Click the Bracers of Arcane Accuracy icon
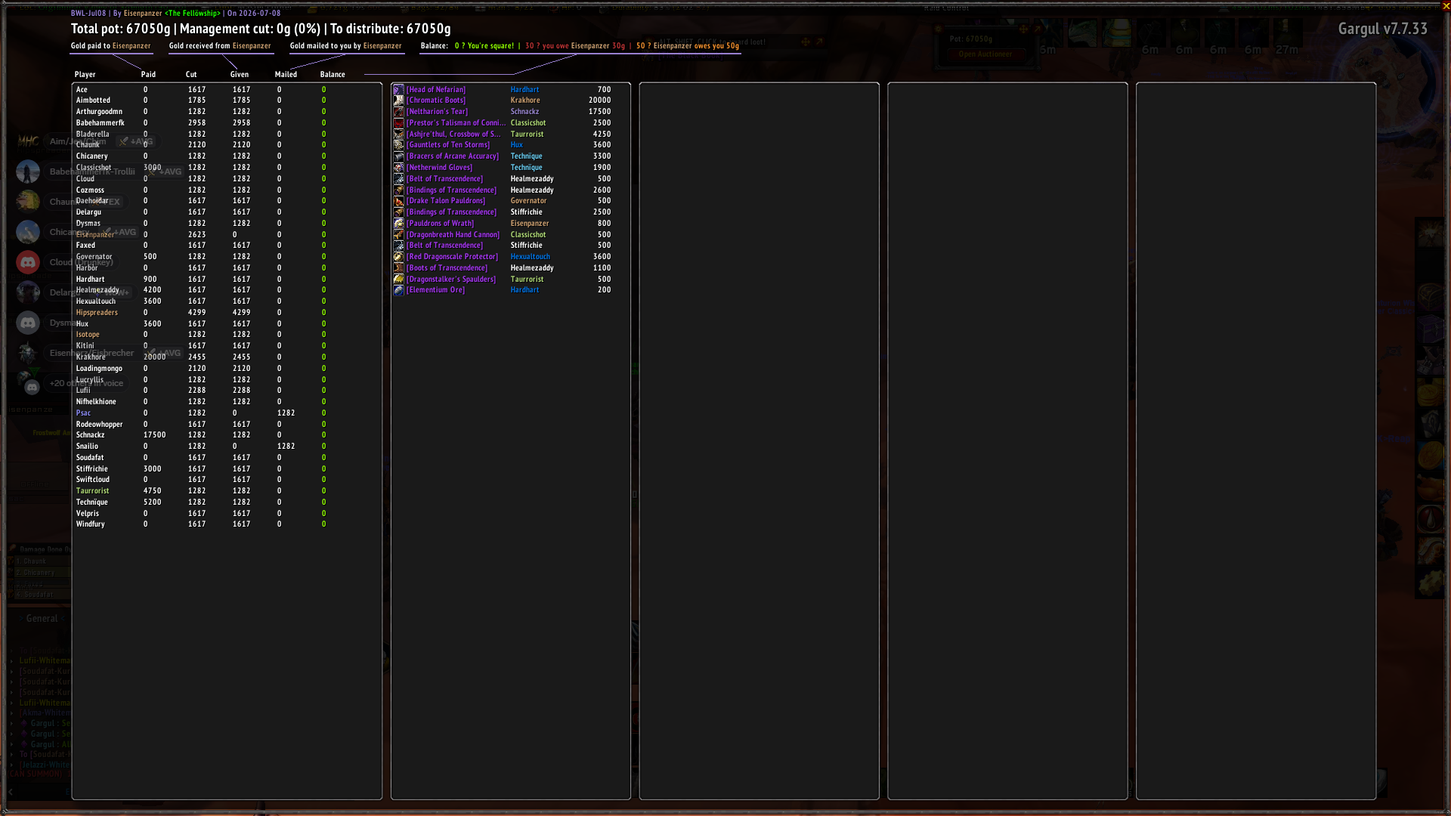This screenshot has width=1451, height=816. [x=398, y=156]
